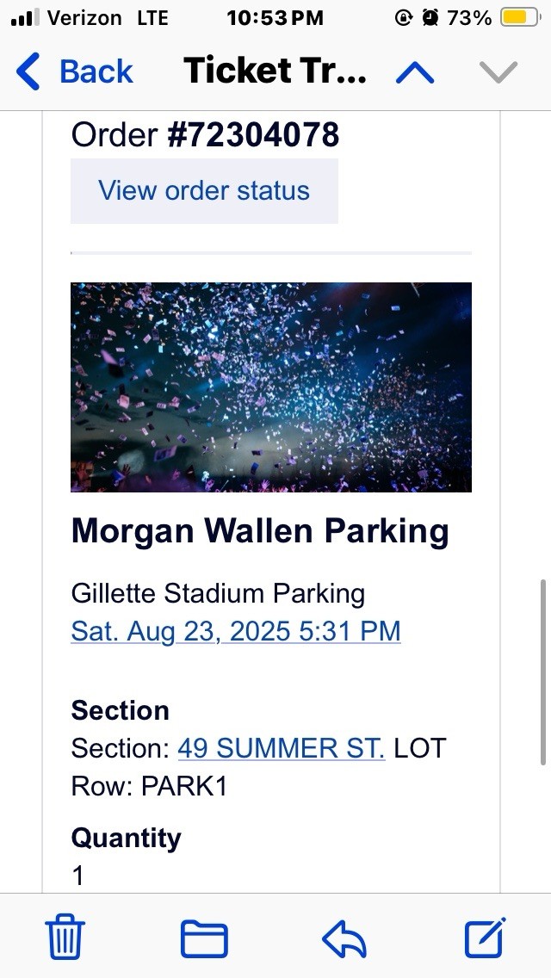Collapse the message using the upward arrow
551x978 pixels.
[413, 71]
